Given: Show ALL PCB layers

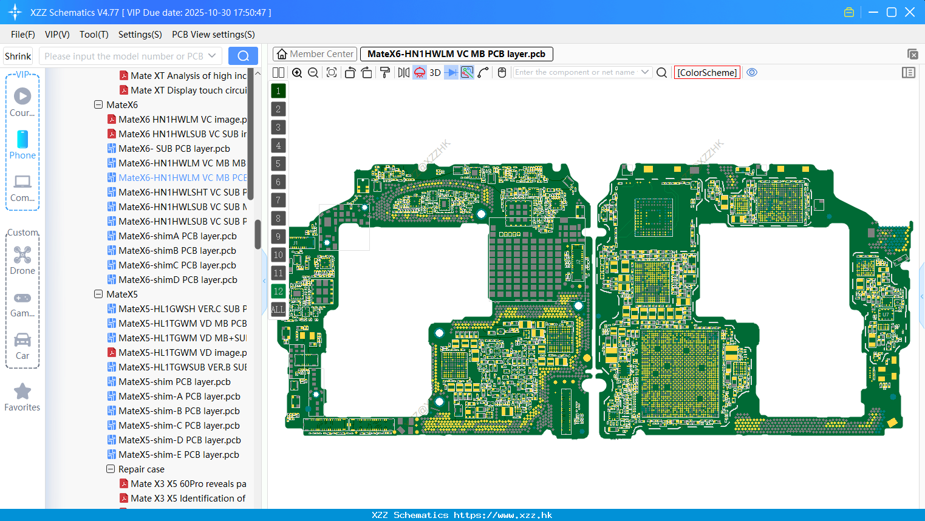Looking at the screenshot, I should pyautogui.click(x=278, y=310).
